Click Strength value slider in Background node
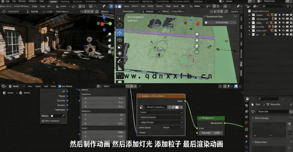 (x=211, y=133)
